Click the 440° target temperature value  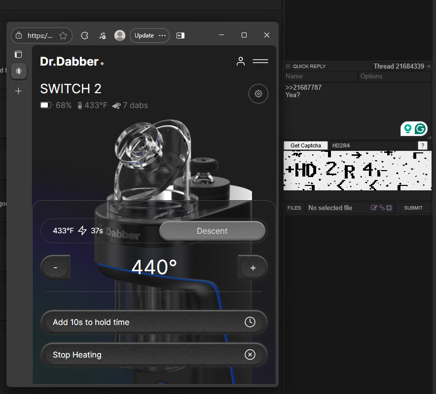pos(154,267)
